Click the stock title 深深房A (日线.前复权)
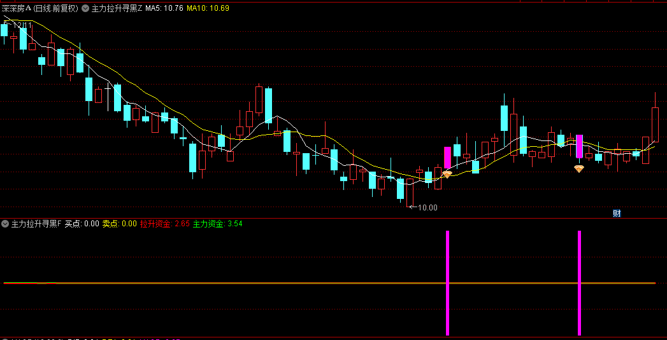The height and width of the screenshot is (340, 667). point(40,8)
